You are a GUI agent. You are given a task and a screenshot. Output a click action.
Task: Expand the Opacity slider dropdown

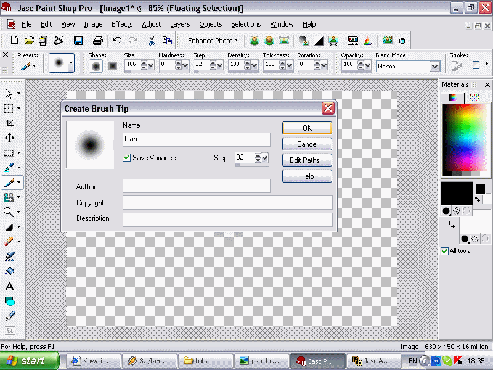(367, 65)
